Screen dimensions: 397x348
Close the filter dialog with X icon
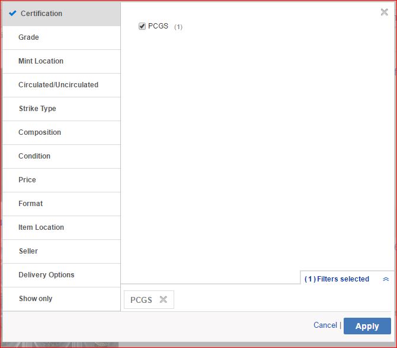click(x=384, y=12)
